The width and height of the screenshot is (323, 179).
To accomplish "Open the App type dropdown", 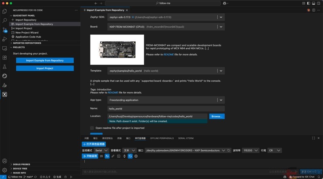I will pos(166,100).
